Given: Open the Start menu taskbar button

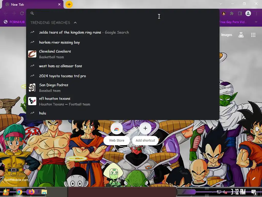Looking at the screenshot, I should click(x=6, y=192).
